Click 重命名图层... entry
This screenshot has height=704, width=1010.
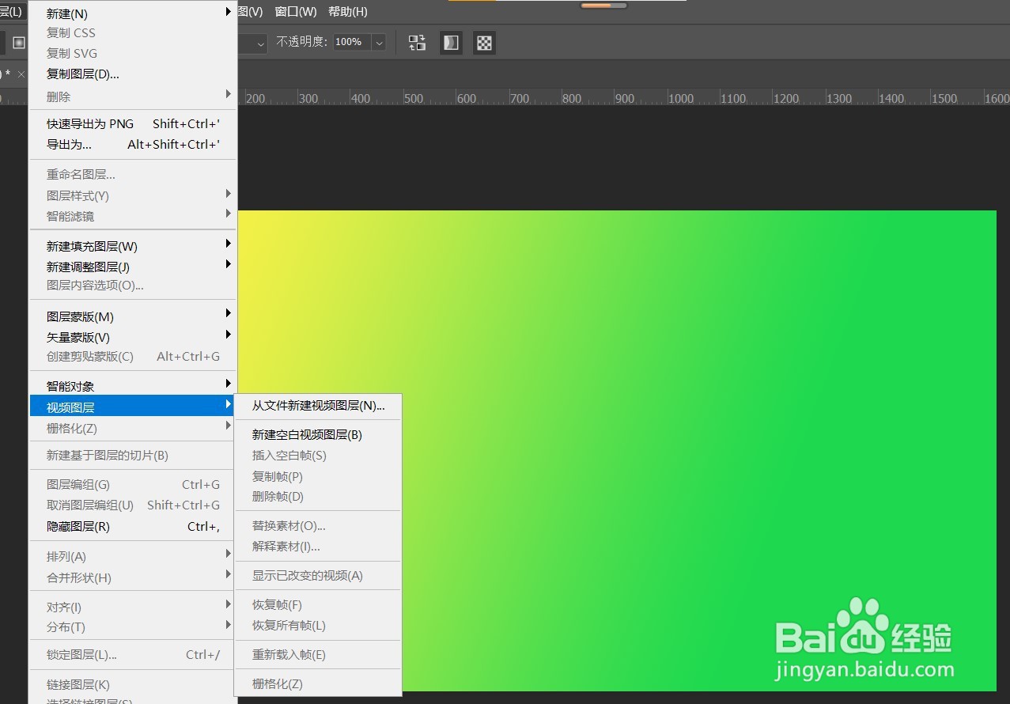pyautogui.click(x=133, y=174)
